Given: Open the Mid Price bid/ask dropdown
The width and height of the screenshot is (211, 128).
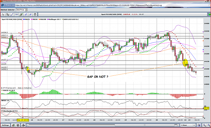Looking at the screenshot, I should 22,10.
